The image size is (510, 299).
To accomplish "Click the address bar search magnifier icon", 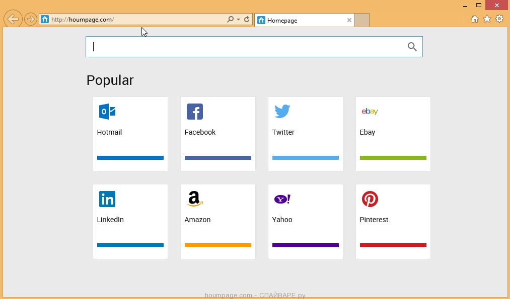I will pyautogui.click(x=230, y=19).
